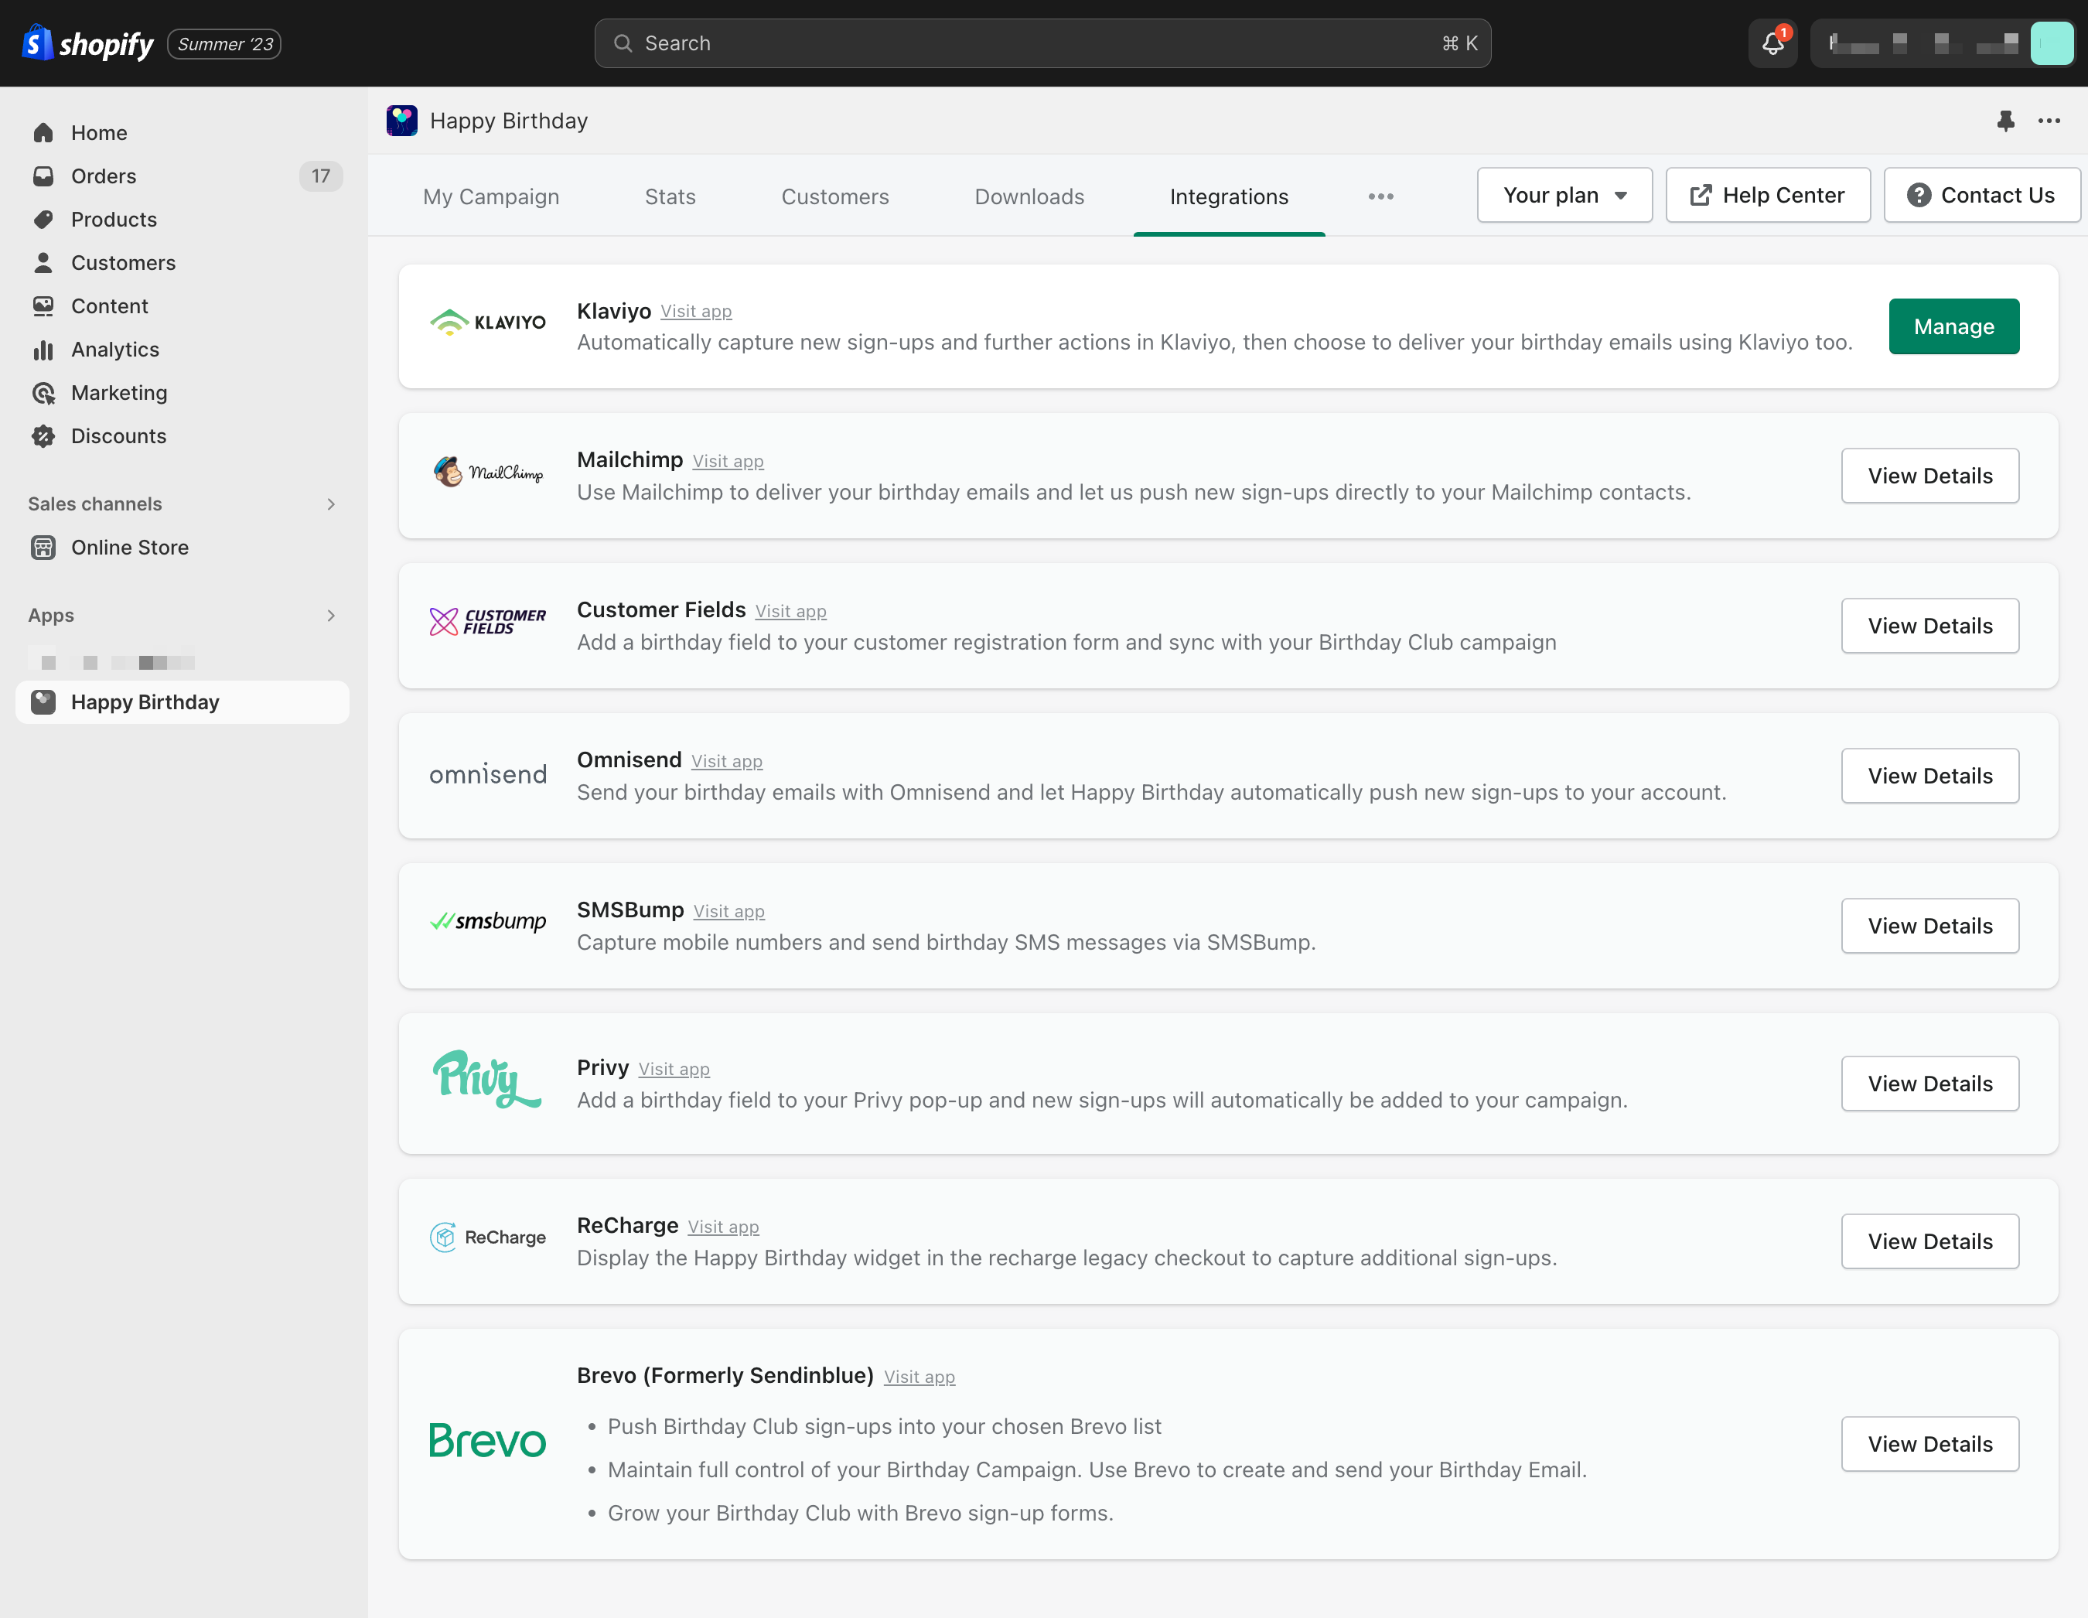Follow Mailchimp Visit app link
This screenshot has width=2088, height=1618.
(728, 462)
